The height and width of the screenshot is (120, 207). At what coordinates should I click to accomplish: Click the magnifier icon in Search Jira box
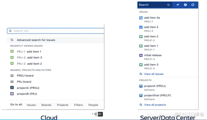click(x=10, y=31)
